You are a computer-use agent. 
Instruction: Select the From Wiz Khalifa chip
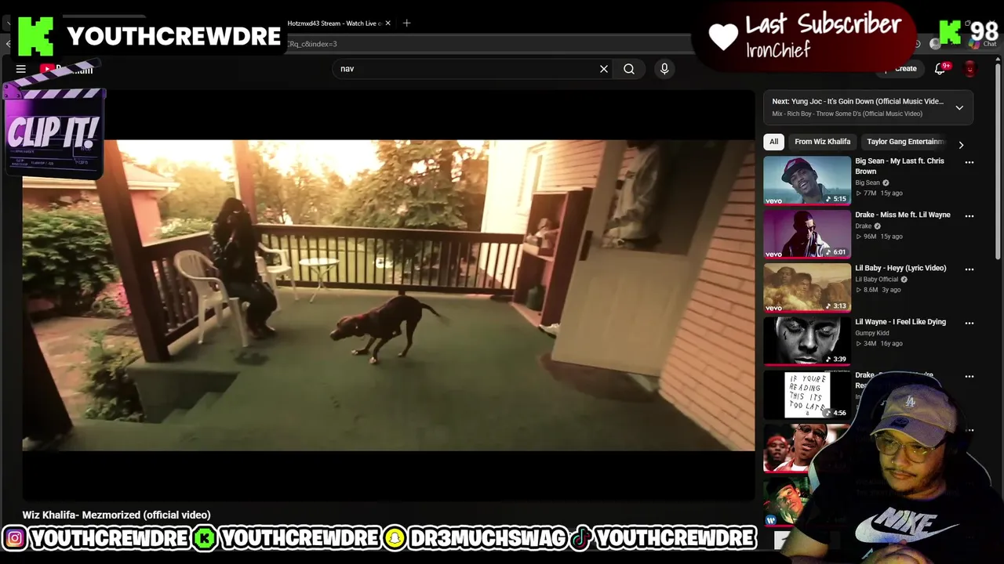pyautogui.click(x=822, y=142)
